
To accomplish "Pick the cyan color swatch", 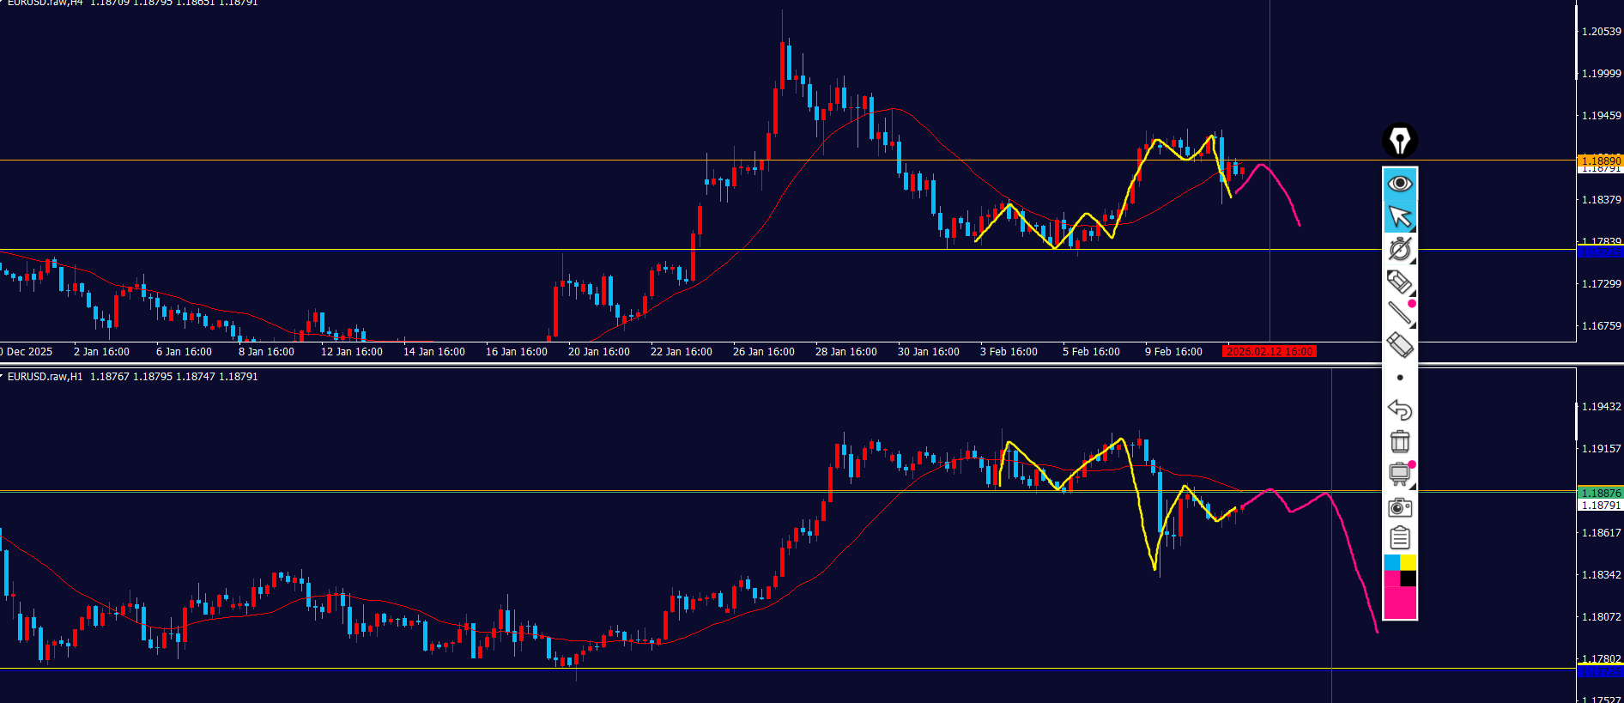I will tap(1391, 563).
